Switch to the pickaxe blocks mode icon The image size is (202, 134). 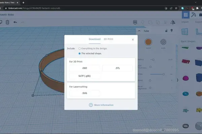pyautogui.click(x=194, y=15)
